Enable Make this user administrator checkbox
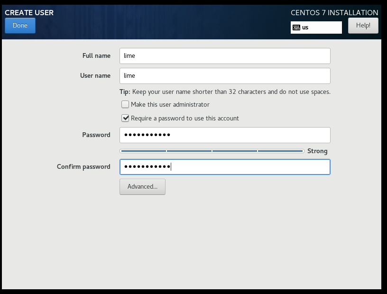This screenshot has height=294, width=387. [x=125, y=104]
